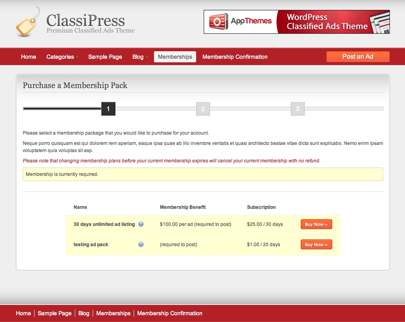Open the WordPress Classified Ads Theme banner
Viewport: 405px width, 322px height.
point(296,22)
